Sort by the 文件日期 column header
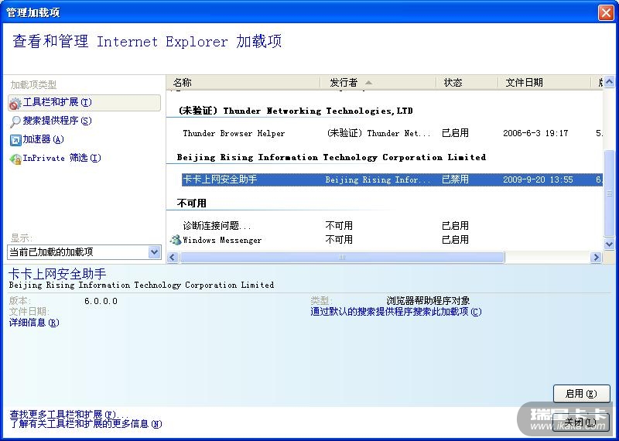 (x=544, y=82)
